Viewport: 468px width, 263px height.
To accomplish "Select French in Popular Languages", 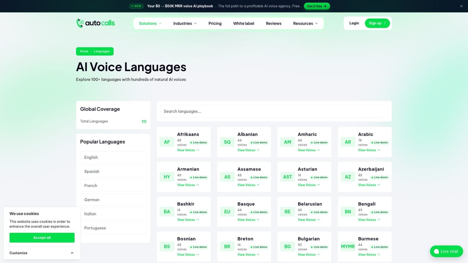I will 113,186.
